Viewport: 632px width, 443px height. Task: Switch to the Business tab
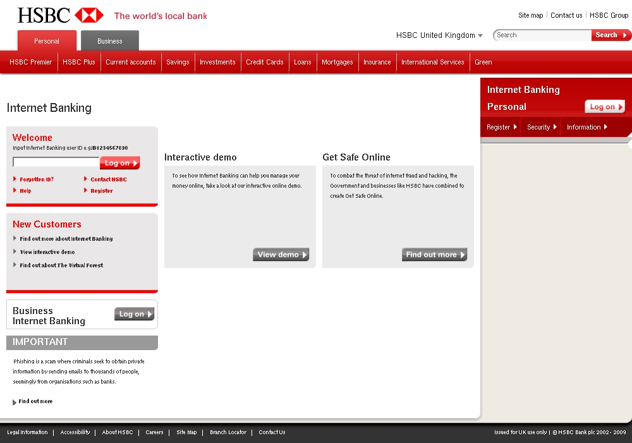[109, 40]
